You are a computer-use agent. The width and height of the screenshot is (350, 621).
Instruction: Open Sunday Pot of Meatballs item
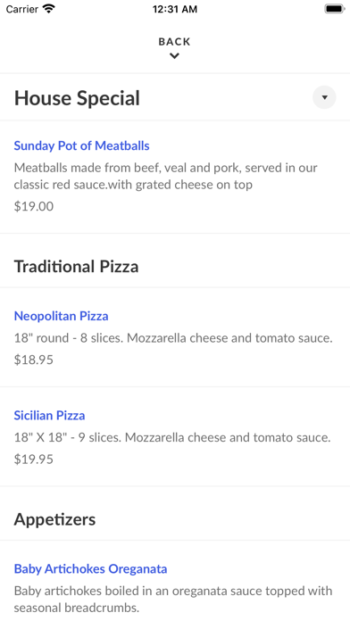[x=81, y=145]
